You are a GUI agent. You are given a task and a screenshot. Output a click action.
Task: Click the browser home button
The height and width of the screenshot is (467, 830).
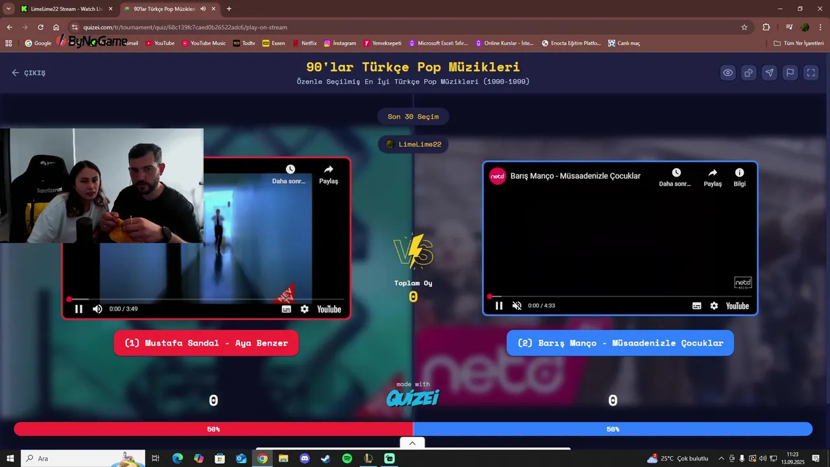[56, 27]
